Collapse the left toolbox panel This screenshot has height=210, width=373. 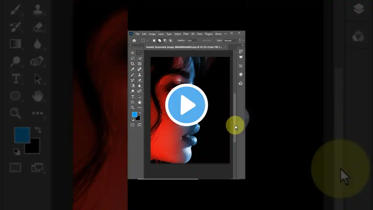click(x=131, y=45)
